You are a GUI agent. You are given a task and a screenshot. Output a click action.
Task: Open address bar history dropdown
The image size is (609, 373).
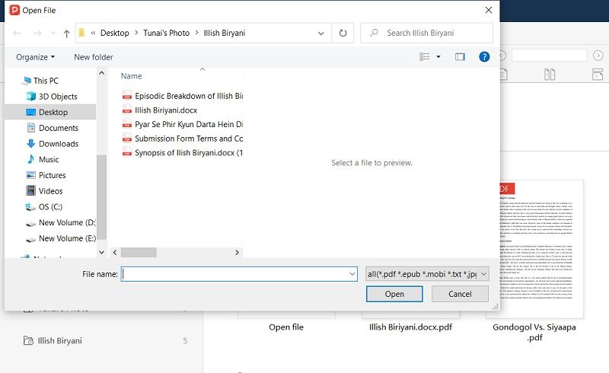(320, 33)
